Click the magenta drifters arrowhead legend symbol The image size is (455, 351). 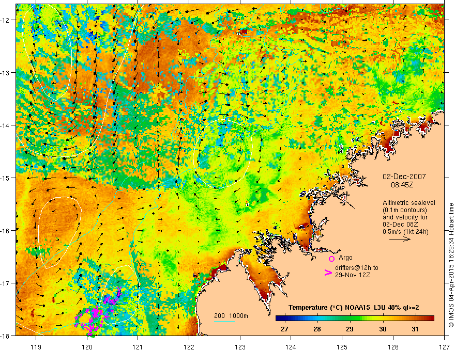pyautogui.click(x=328, y=273)
